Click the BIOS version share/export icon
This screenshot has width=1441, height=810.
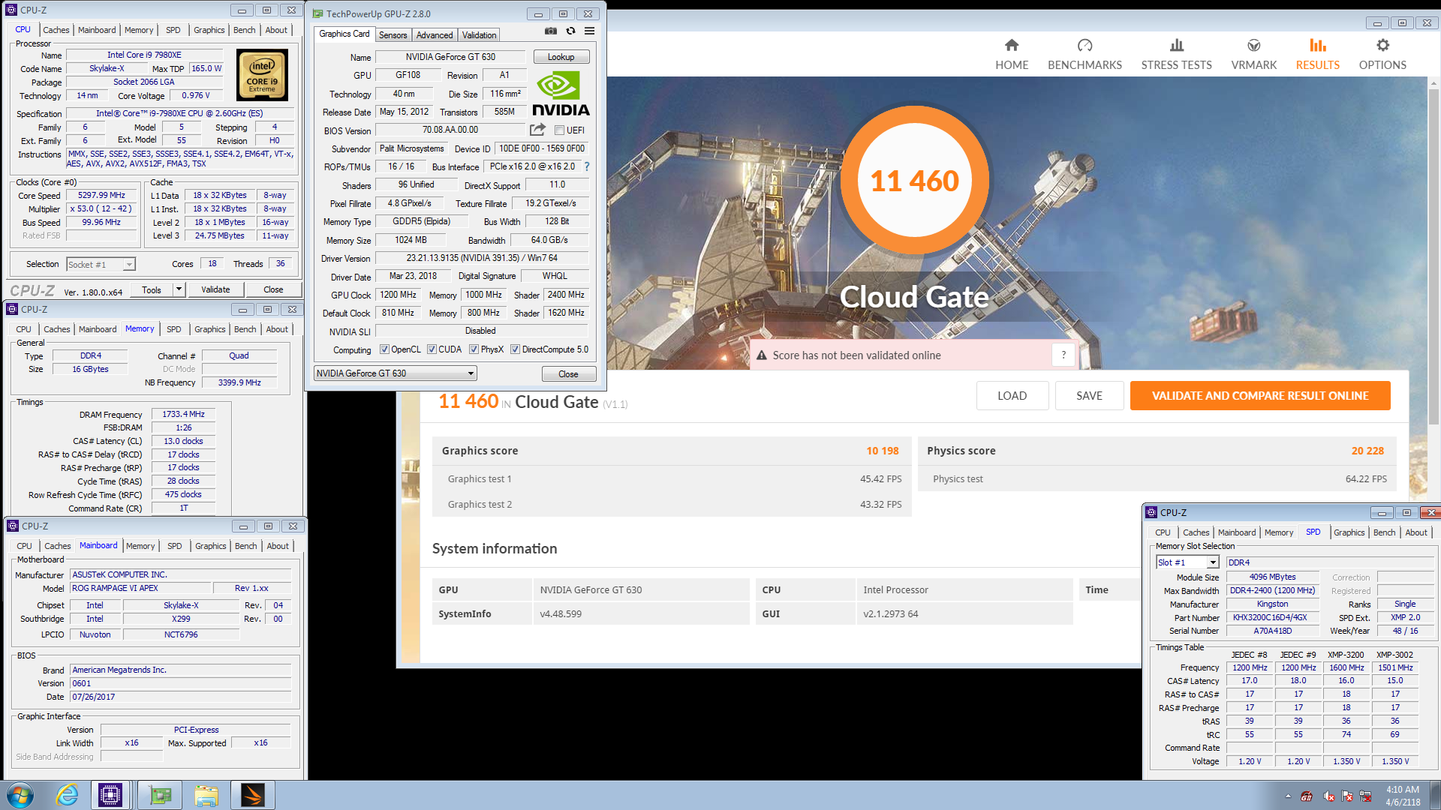pyautogui.click(x=537, y=130)
